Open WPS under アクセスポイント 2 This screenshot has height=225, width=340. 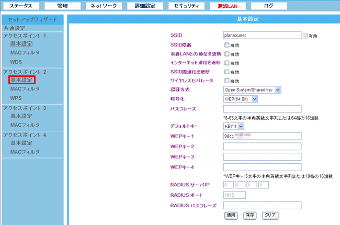pos(16,98)
